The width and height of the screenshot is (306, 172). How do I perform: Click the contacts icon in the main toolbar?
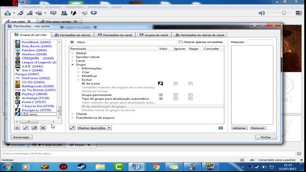64,13
